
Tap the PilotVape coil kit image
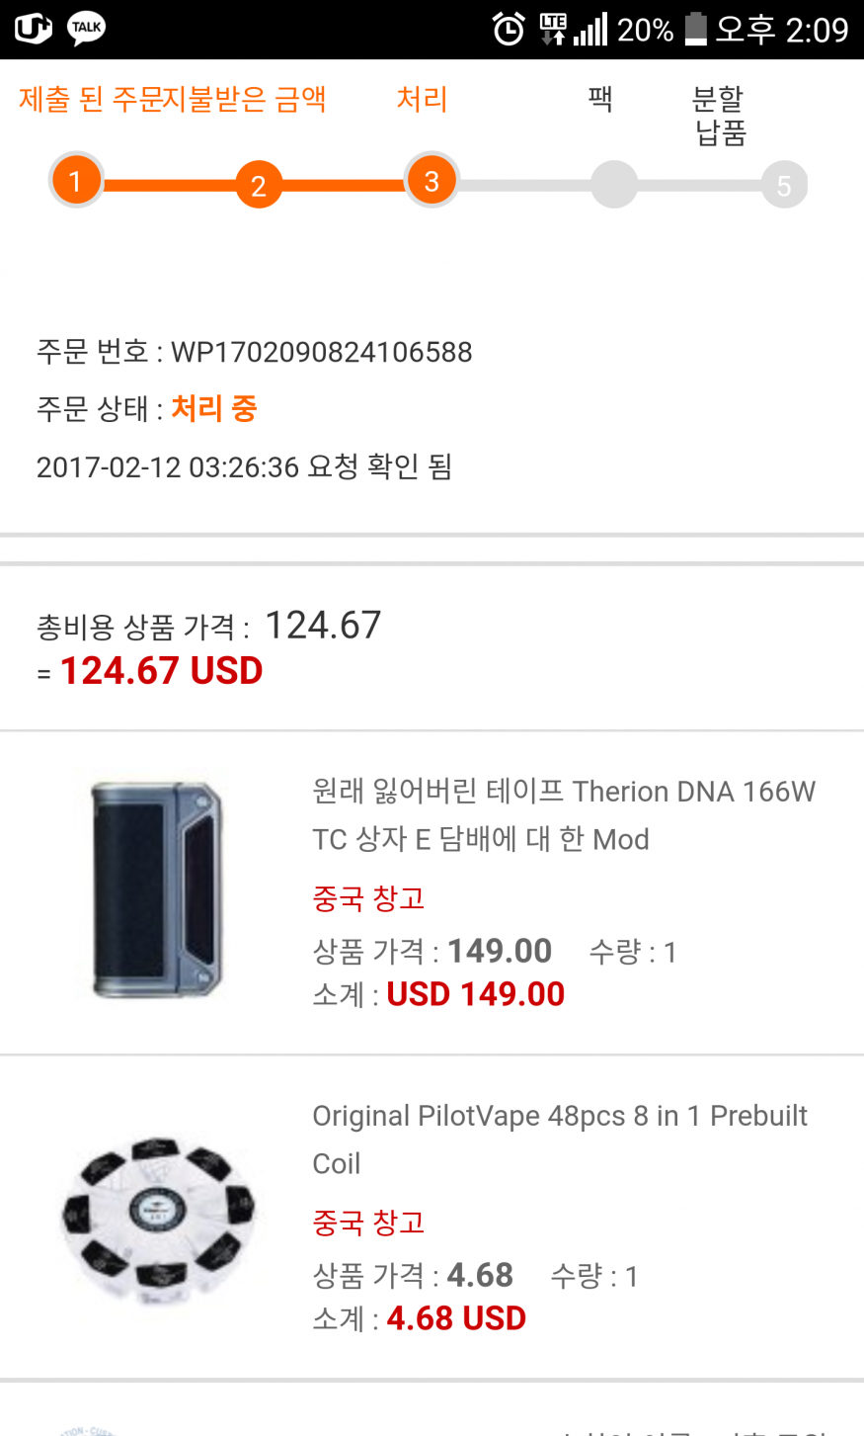pyautogui.click(x=158, y=1216)
